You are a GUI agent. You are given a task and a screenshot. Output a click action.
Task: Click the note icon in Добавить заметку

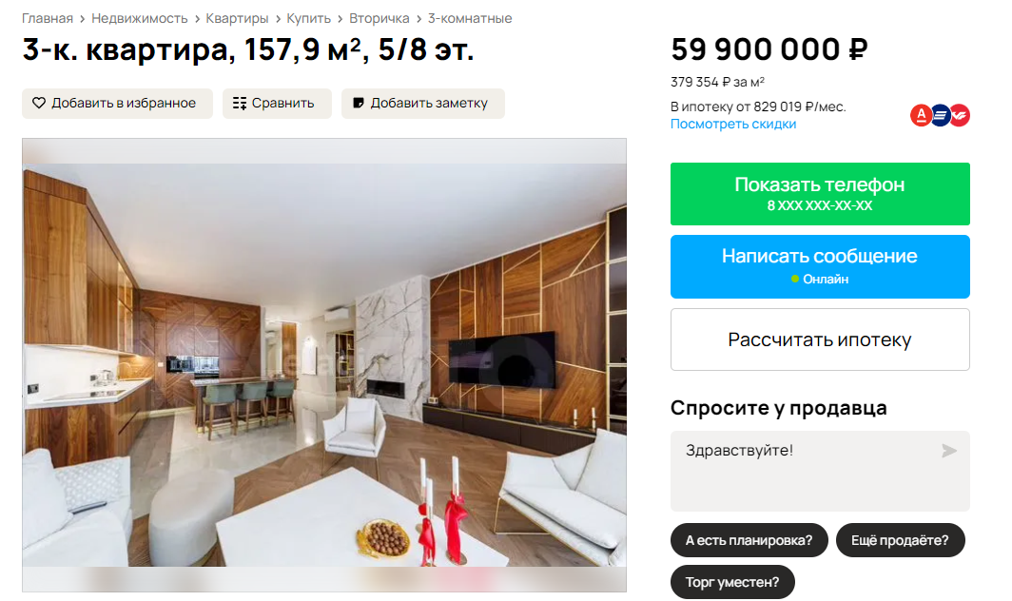pyautogui.click(x=359, y=104)
